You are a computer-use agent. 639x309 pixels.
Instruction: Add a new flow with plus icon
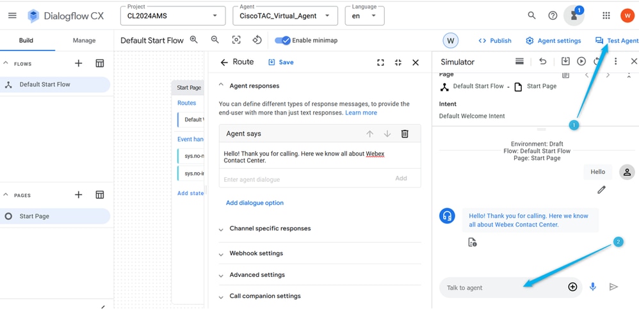79,63
